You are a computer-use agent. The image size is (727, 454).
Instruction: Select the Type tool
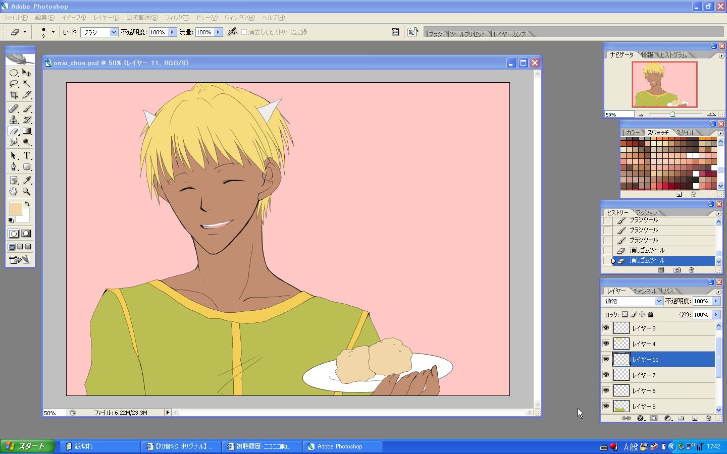click(x=27, y=155)
